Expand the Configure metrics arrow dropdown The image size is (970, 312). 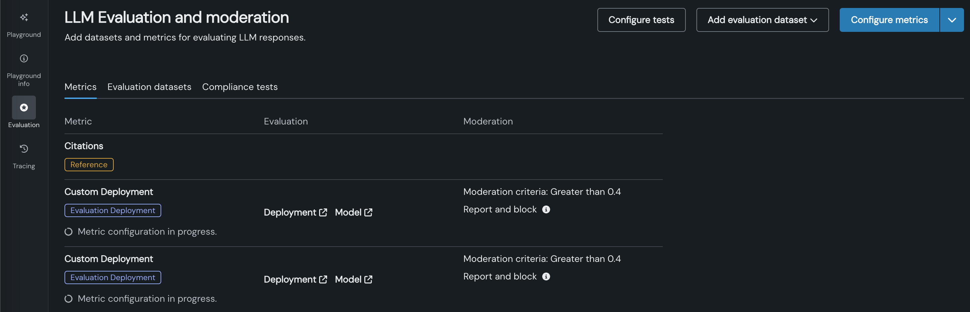(951, 20)
